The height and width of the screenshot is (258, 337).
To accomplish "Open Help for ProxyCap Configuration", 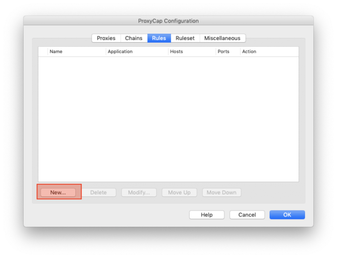I will point(207,215).
